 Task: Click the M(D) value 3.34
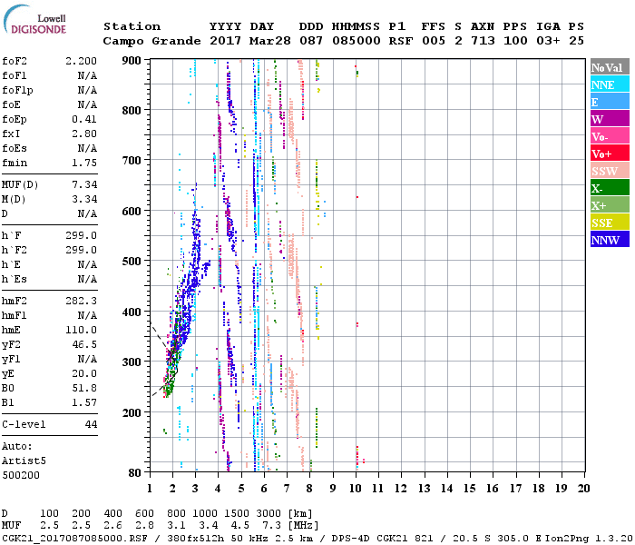[84, 200]
